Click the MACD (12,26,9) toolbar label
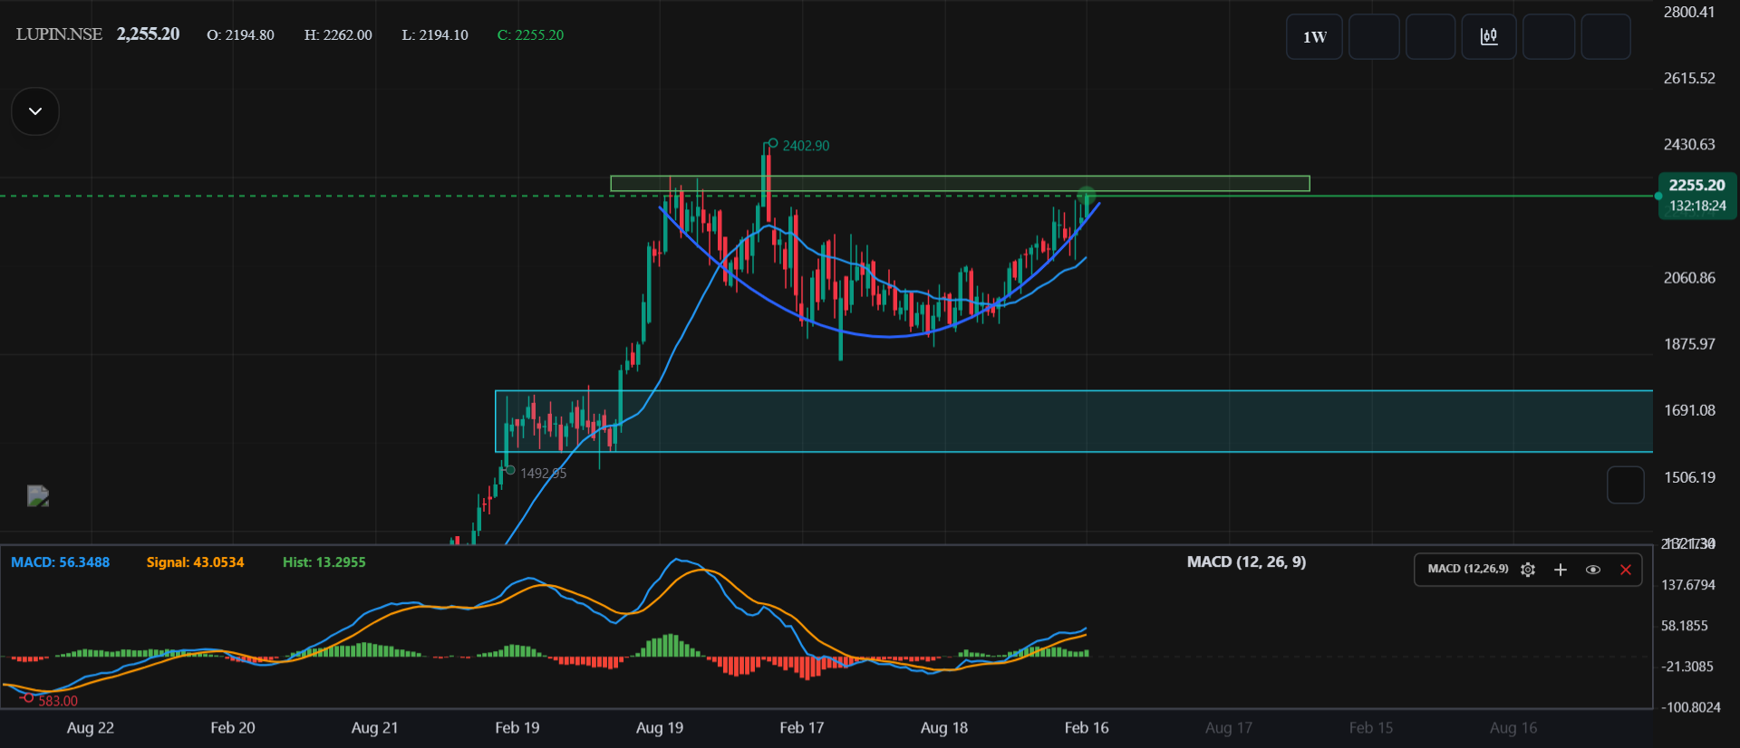1740x748 pixels. click(x=1468, y=569)
